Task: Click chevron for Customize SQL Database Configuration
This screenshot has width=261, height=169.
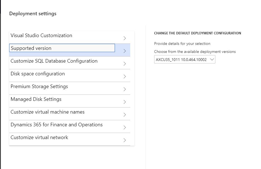Action: pos(125,64)
